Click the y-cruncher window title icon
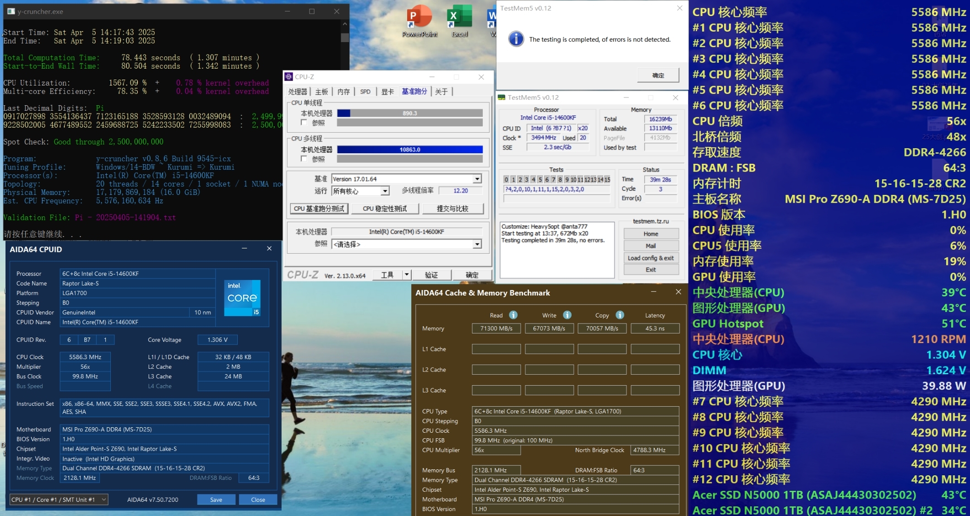This screenshot has width=970, height=516. click(x=11, y=11)
